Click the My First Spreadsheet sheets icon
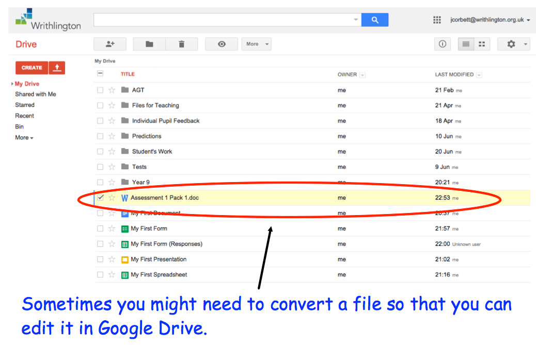This screenshot has width=536, height=345. click(125, 275)
